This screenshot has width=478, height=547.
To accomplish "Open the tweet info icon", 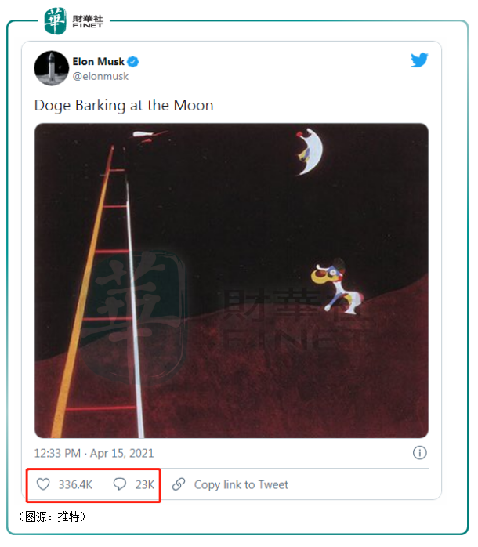I will pos(419,453).
